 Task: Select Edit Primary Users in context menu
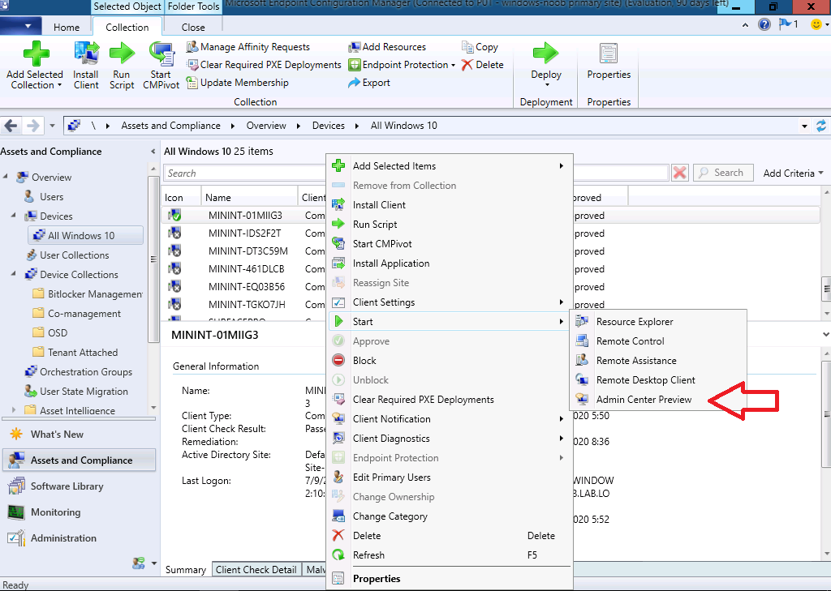pyautogui.click(x=450, y=478)
